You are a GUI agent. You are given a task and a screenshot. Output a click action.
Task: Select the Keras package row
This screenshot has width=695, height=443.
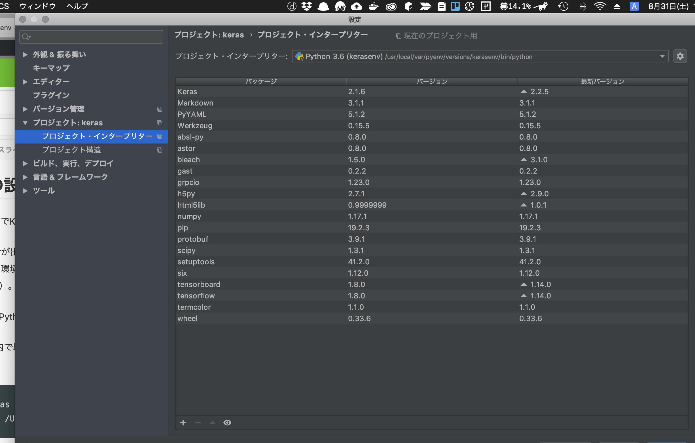(432, 92)
